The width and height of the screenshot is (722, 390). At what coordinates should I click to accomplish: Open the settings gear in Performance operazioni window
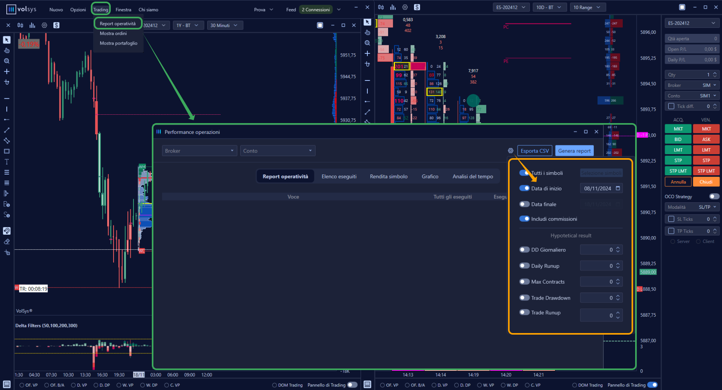pyautogui.click(x=510, y=151)
